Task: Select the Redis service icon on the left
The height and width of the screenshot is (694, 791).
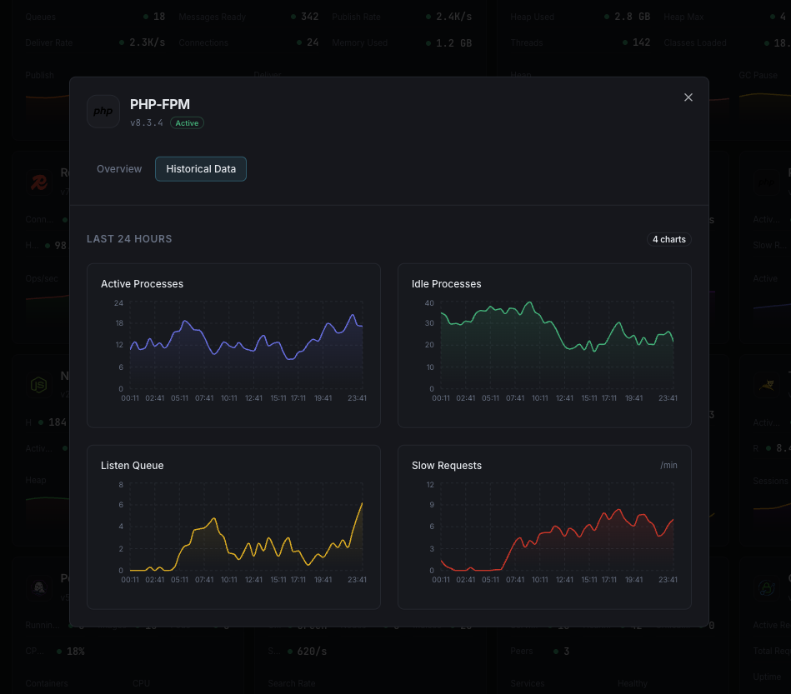Action: pos(38,183)
